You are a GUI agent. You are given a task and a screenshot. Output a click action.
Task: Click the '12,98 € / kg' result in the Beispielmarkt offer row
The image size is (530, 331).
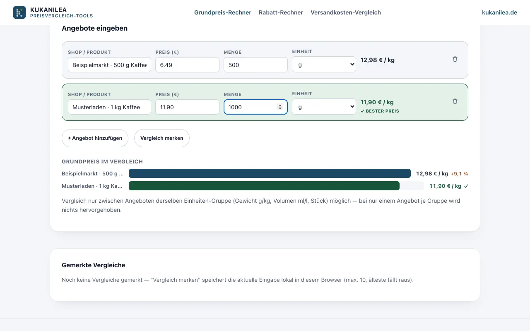point(378,60)
